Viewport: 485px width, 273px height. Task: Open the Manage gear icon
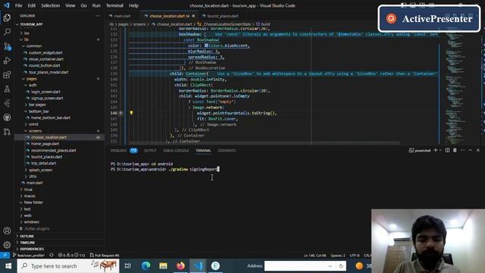click(x=7, y=245)
